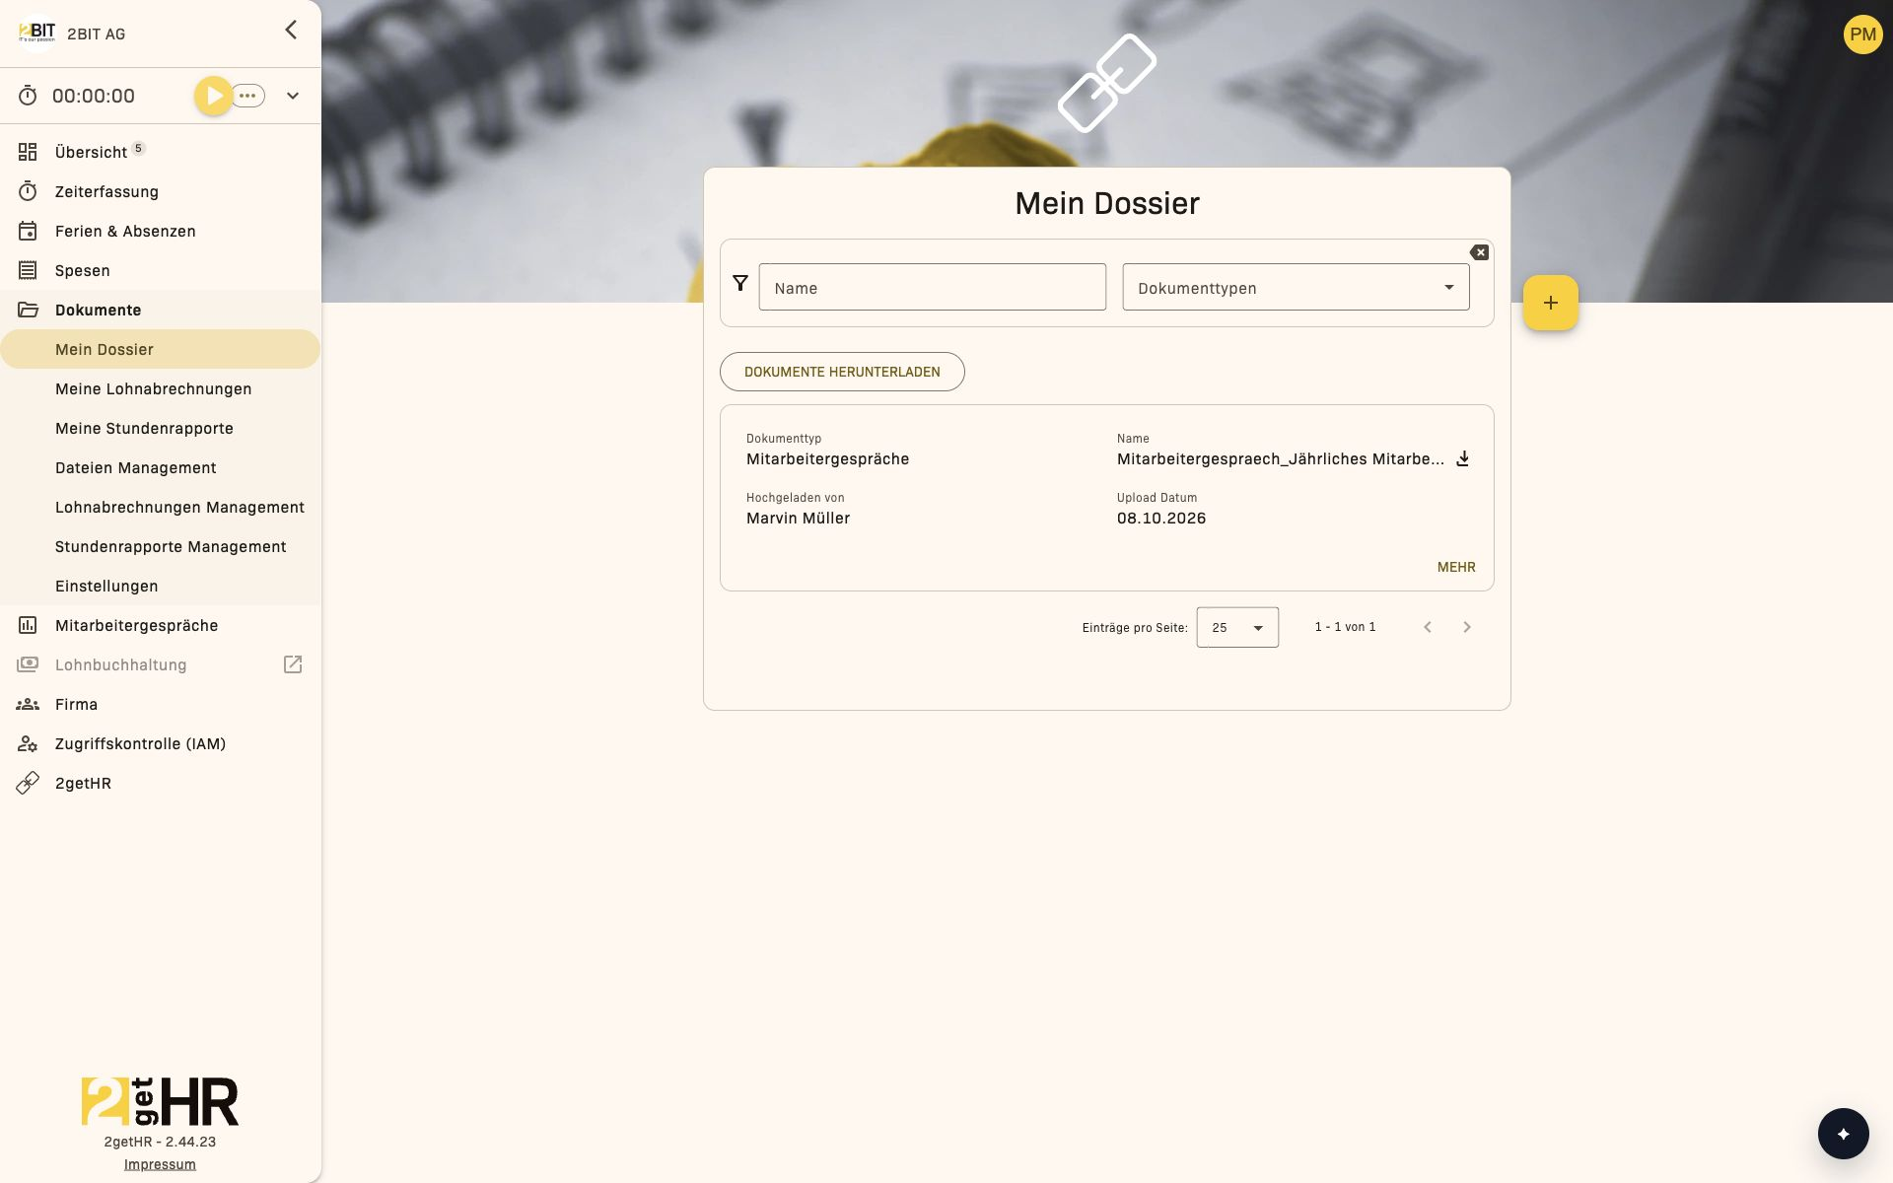Show more details via MEHR
1893x1183 pixels.
click(1456, 567)
